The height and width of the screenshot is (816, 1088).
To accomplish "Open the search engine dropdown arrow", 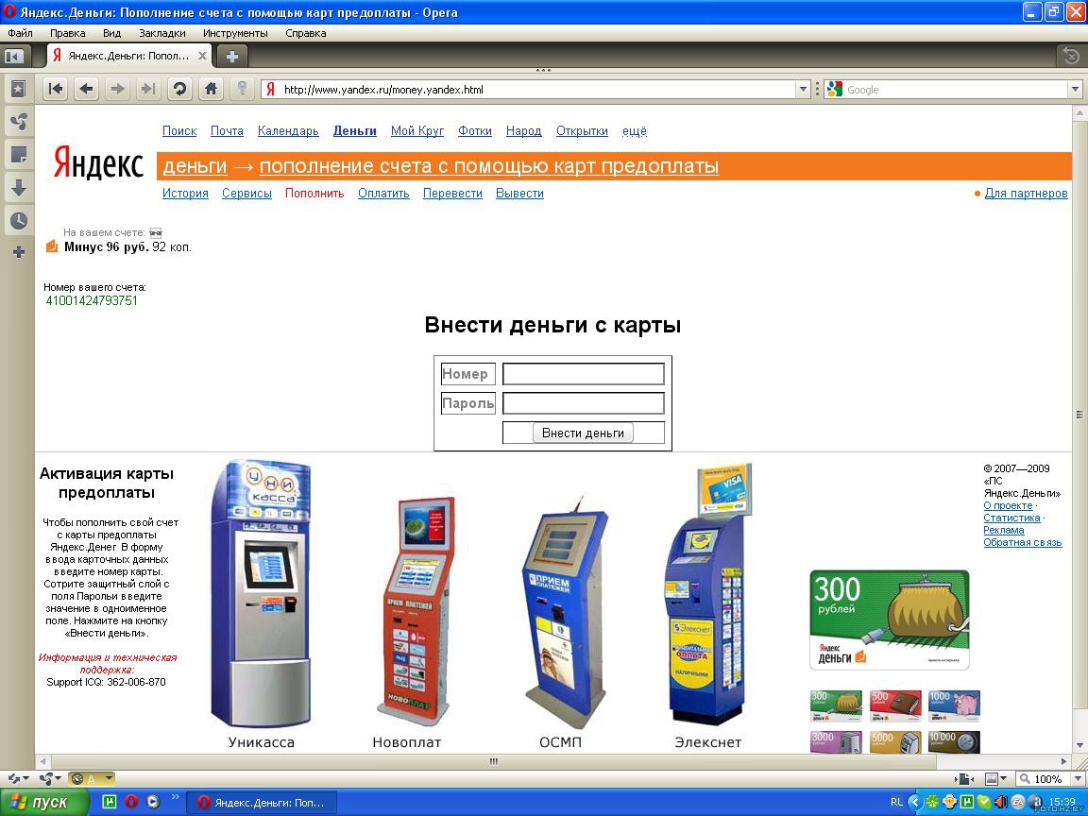I will (1075, 89).
